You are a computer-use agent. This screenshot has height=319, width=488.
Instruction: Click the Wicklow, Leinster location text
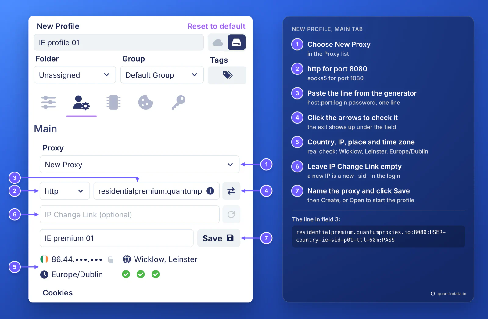[166, 259]
